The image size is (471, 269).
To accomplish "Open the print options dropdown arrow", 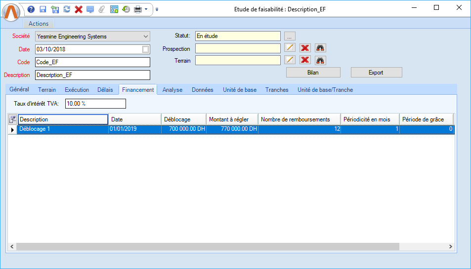I will 146,9.
